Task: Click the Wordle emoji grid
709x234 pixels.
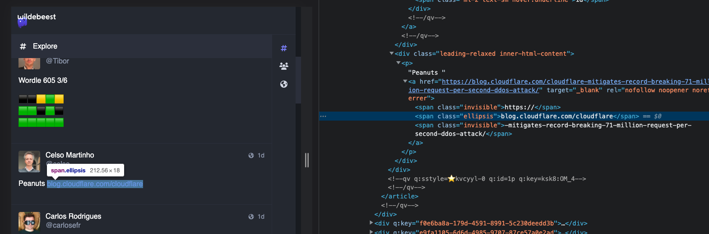Action: point(41,110)
